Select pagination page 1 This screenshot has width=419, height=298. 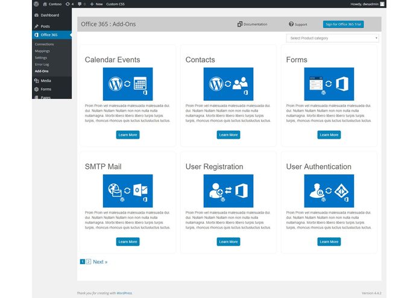pyautogui.click(x=83, y=262)
